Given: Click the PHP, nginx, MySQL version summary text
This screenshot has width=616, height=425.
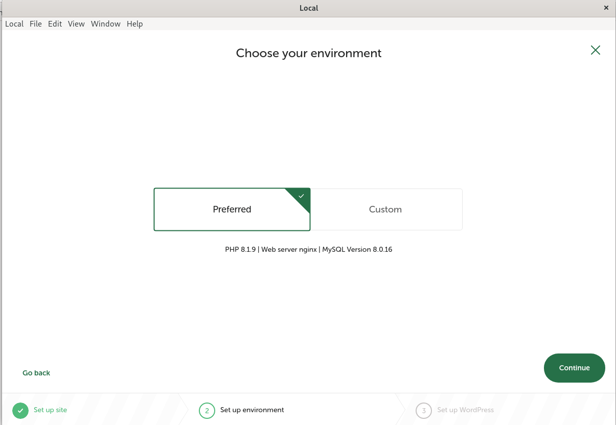Looking at the screenshot, I should pos(308,250).
